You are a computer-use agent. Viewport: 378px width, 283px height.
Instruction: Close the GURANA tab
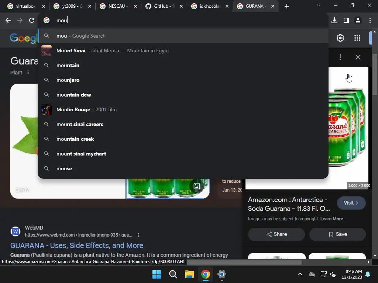click(273, 6)
